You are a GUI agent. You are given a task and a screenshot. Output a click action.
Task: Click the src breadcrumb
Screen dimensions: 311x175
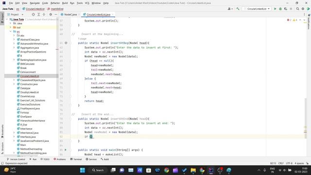tap(17, 9)
